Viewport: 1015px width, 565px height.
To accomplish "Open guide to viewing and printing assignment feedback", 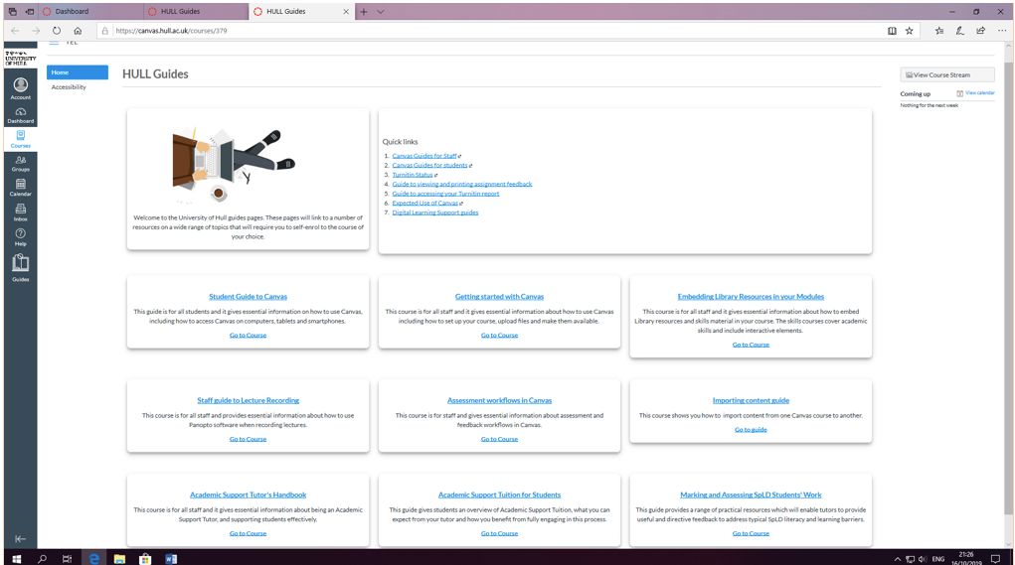I will [x=462, y=185].
